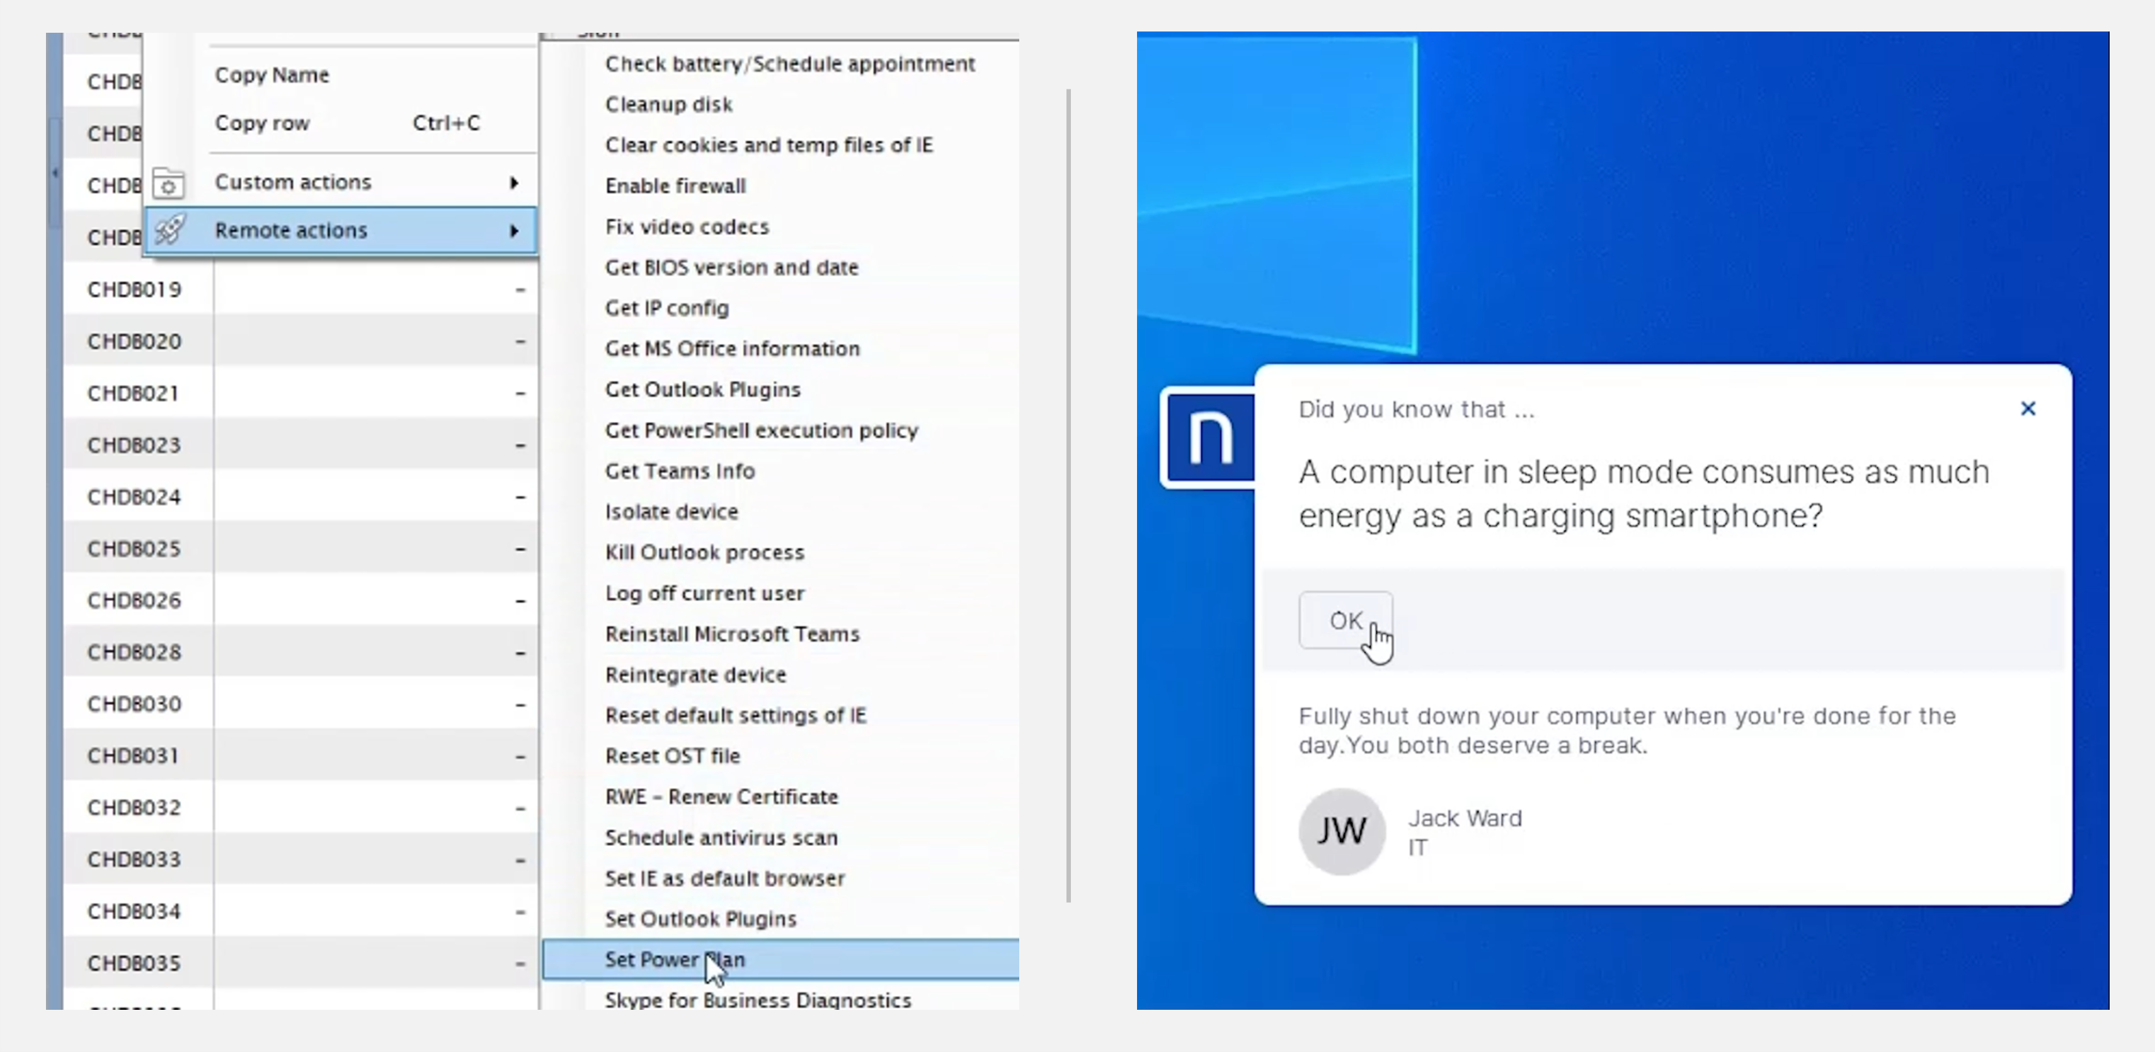Choose Copy Name from context menu
This screenshot has height=1052, width=2155.
point(272,75)
